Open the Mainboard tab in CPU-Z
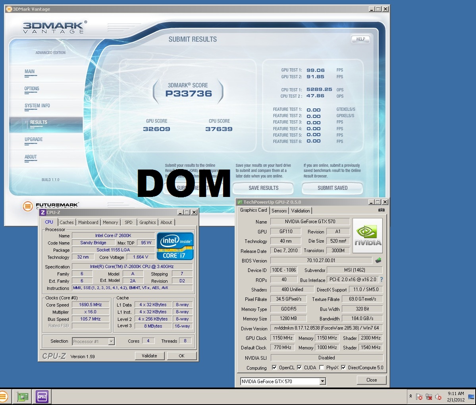 [88, 222]
